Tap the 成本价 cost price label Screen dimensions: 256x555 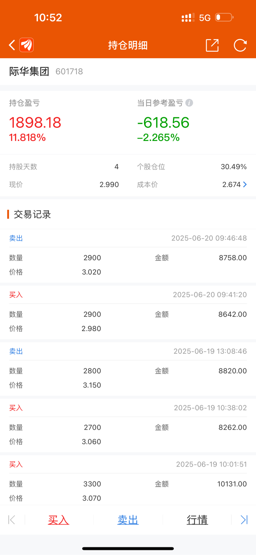pos(147,184)
